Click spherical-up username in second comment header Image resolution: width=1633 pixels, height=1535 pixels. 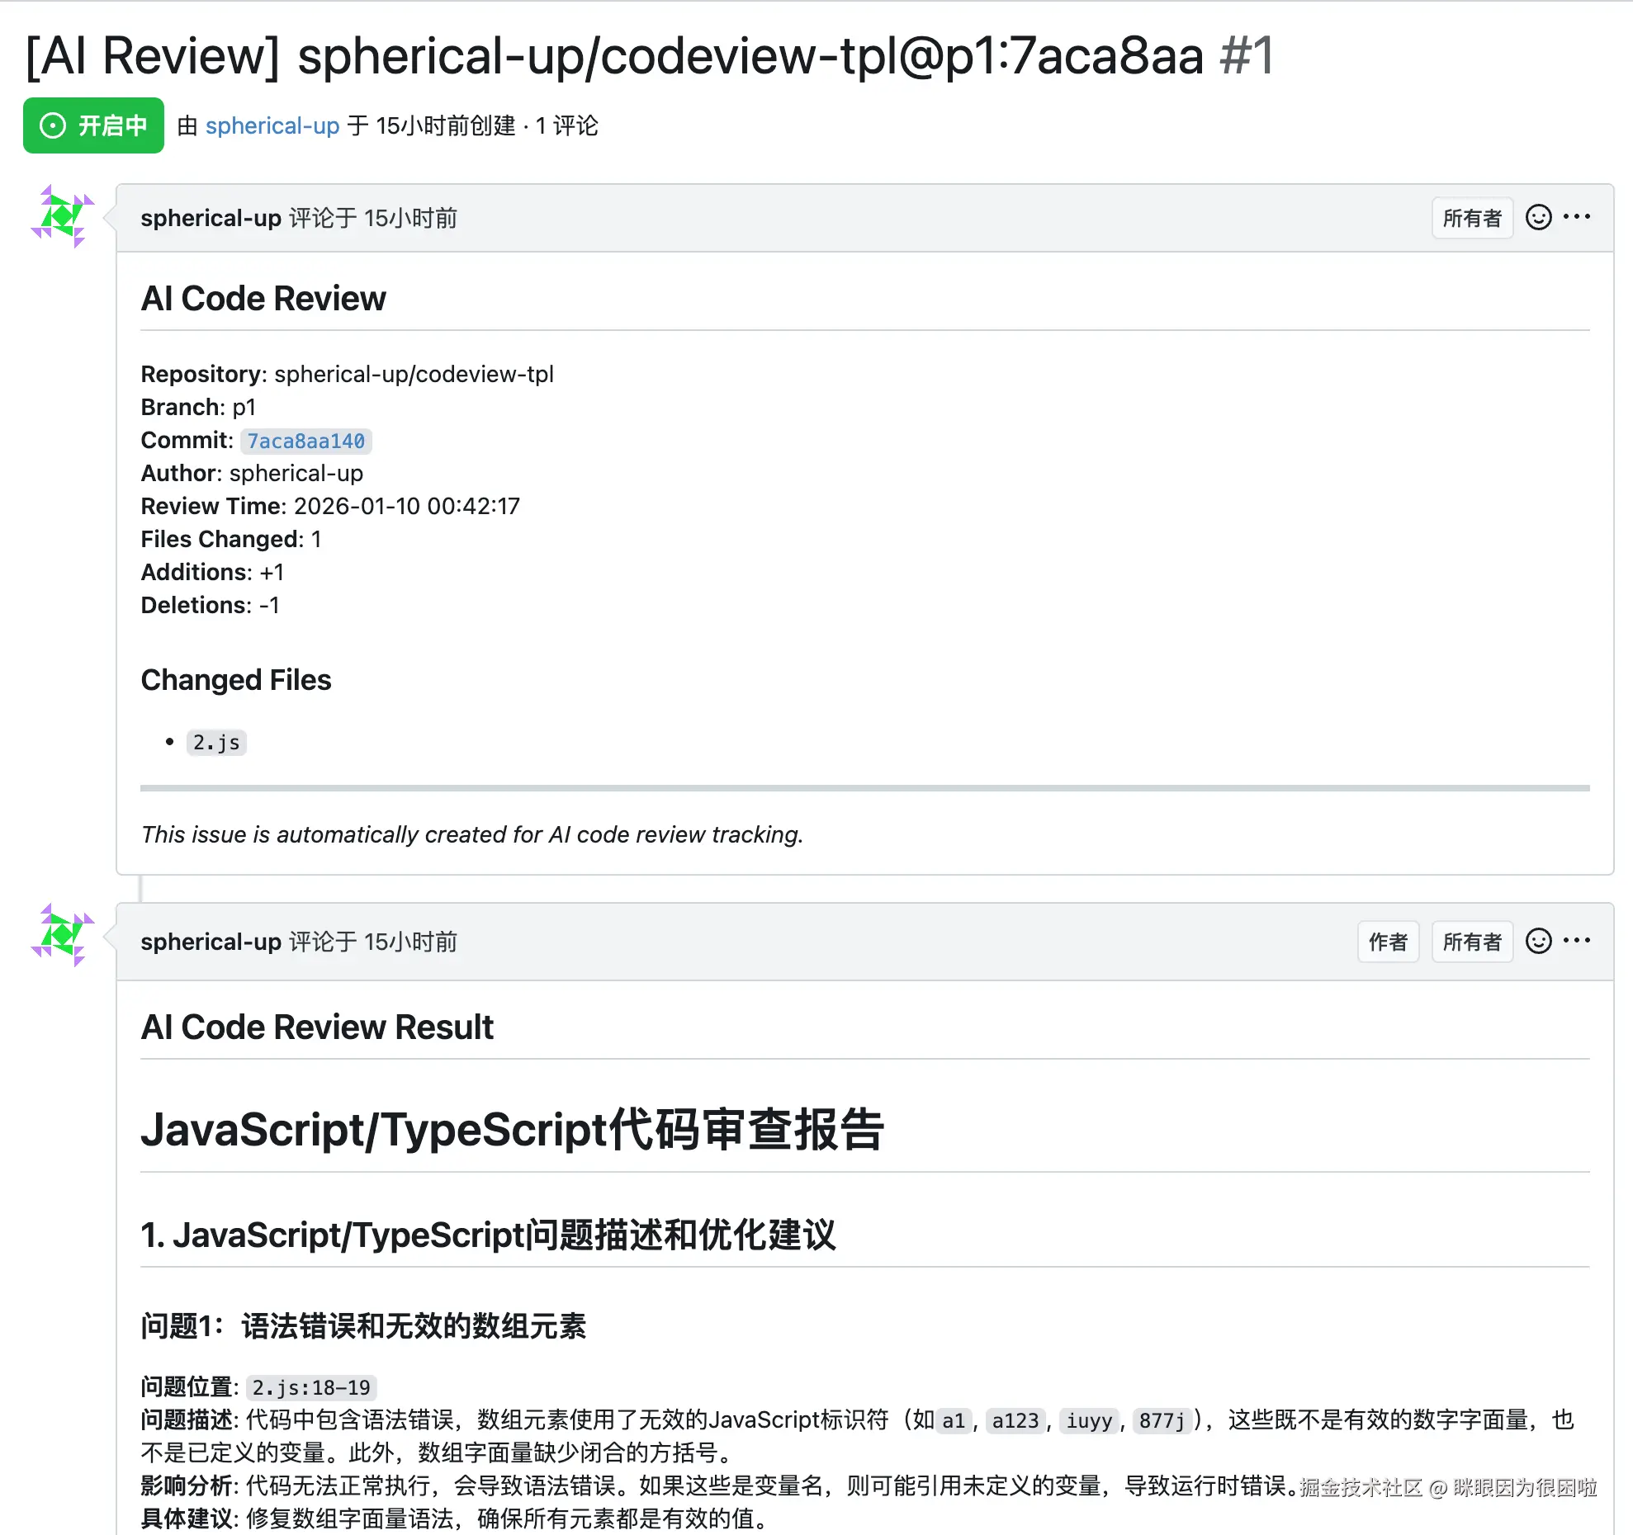[x=211, y=942]
